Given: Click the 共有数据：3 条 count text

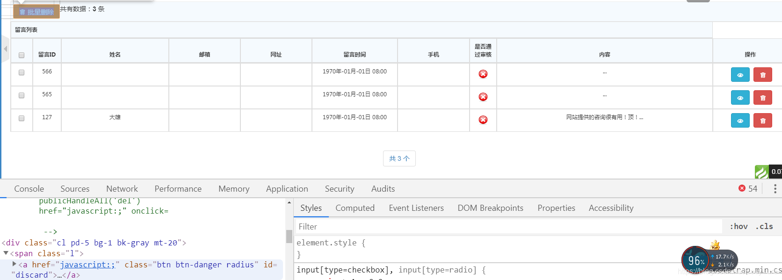Looking at the screenshot, I should click(82, 9).
